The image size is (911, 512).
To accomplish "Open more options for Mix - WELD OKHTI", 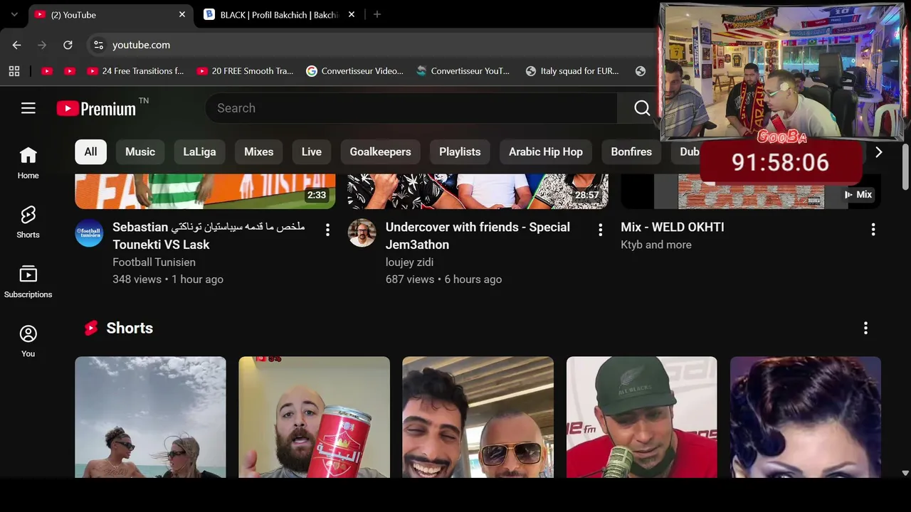I will pos(873,230).
